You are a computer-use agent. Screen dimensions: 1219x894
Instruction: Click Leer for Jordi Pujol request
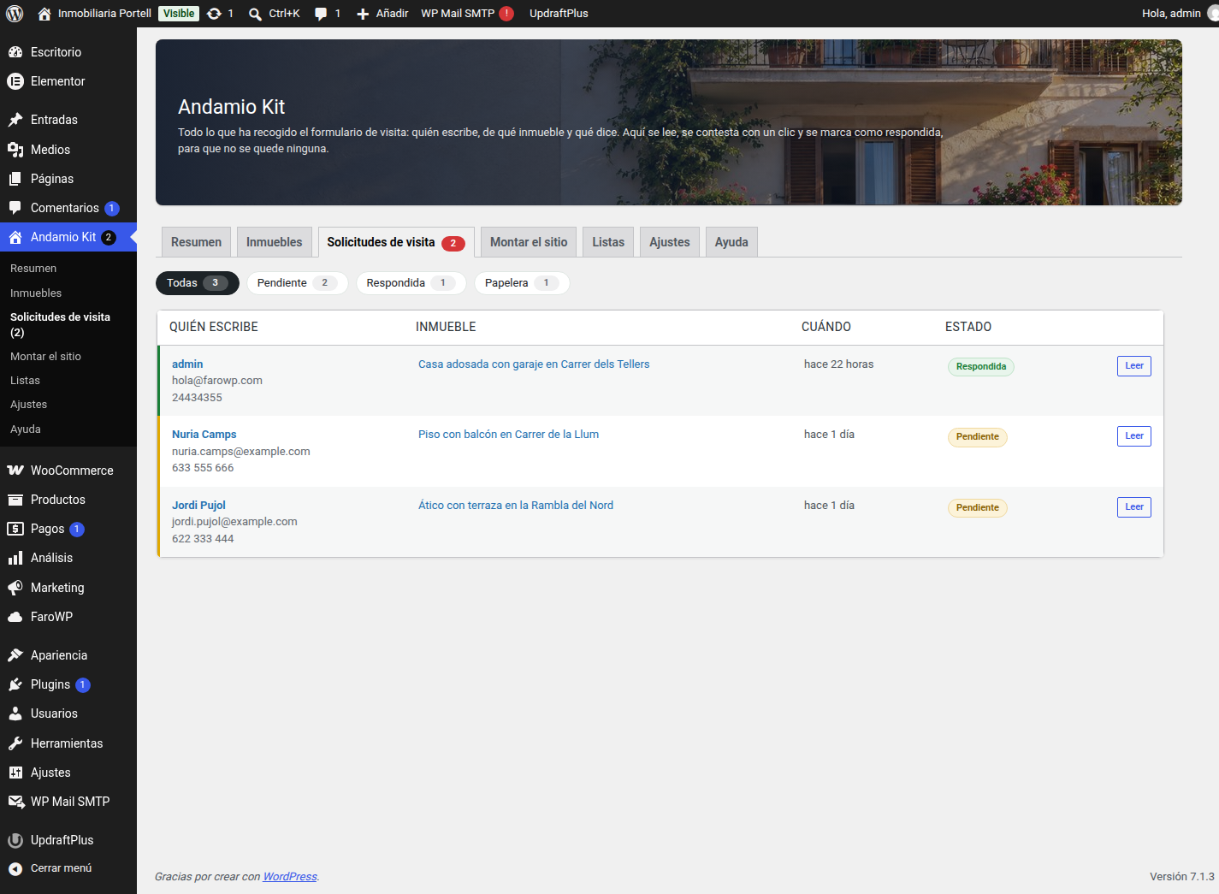click(x=1134, y=507)
